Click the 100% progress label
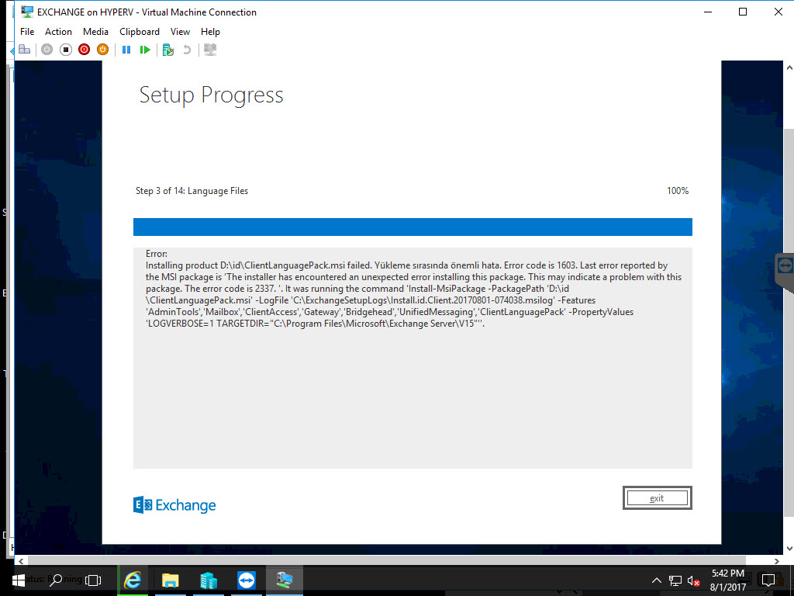The width and height of the screenshot is (794, 596). coord(678,191)
